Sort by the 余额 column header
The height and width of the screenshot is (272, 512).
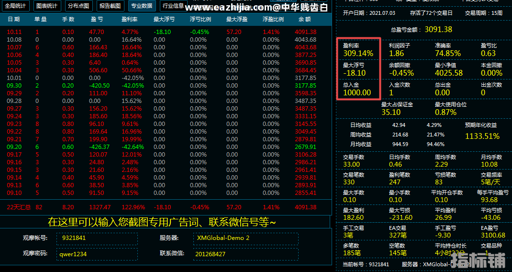(304, 20)
